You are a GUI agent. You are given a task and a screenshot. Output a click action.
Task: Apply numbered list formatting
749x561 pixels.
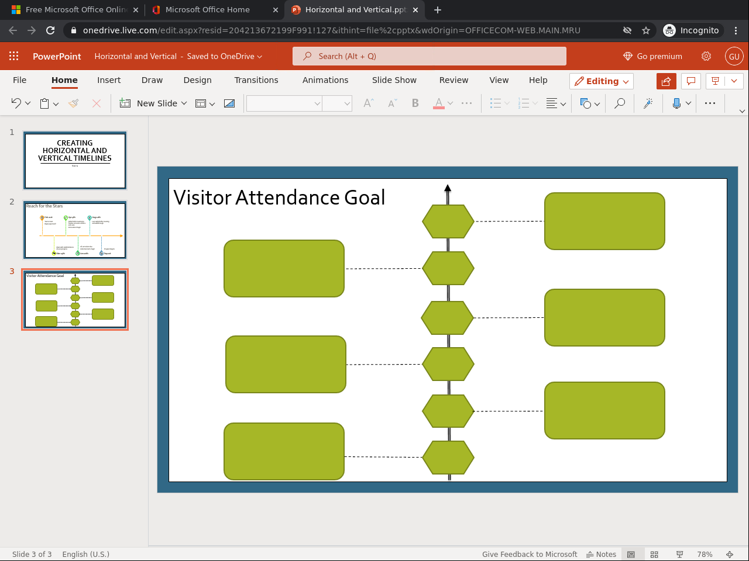coord(524,103)
